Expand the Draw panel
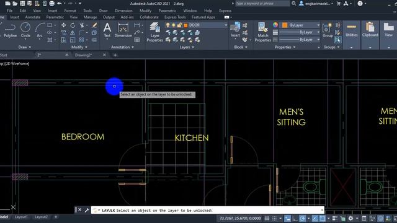The image size is (397, 223). [25, 47]
